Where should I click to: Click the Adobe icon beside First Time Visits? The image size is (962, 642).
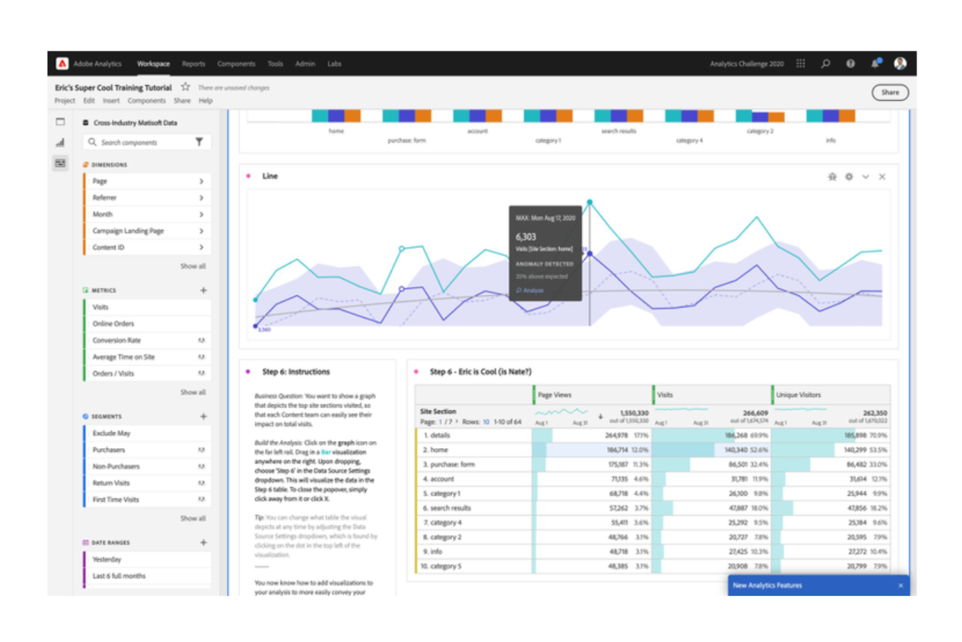tap(201, 500)
